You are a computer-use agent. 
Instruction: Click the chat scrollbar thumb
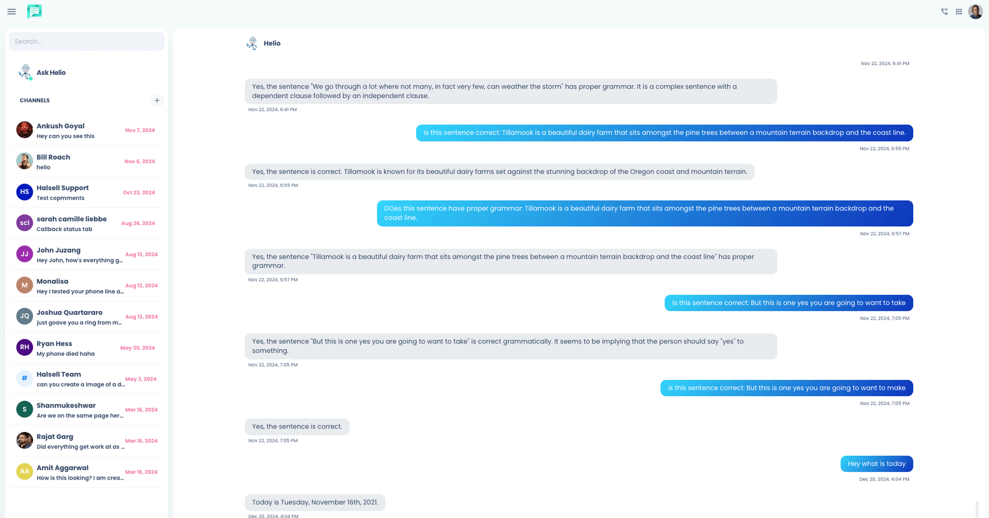(x=976, y=509)
